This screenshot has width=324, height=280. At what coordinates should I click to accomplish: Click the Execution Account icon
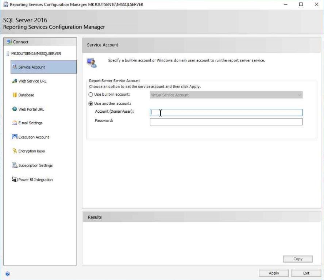click(x=15, y=137)
